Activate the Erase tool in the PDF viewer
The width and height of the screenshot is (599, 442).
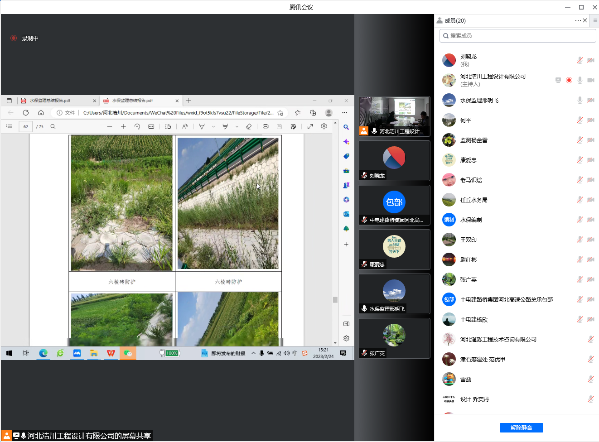coord(248,126)
